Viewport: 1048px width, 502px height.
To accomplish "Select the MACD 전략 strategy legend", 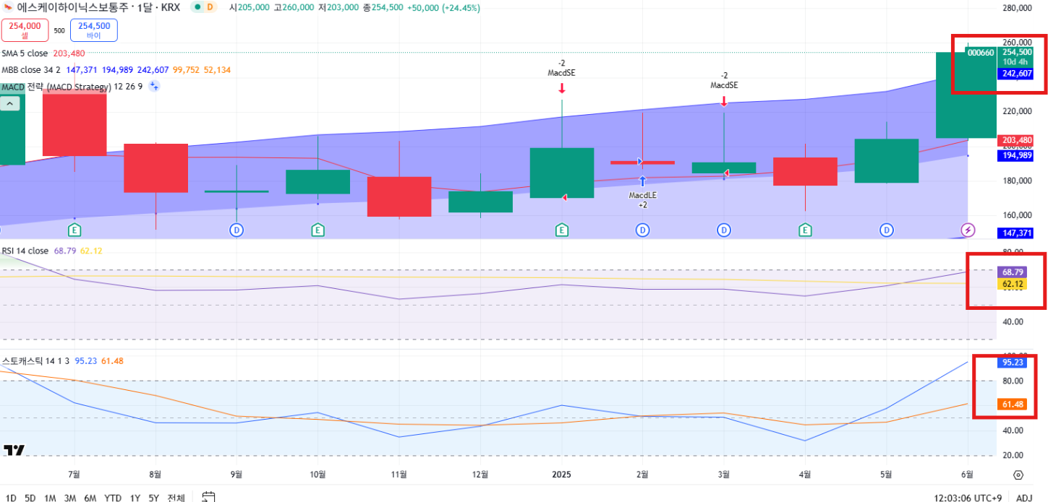I will point(72,87).
